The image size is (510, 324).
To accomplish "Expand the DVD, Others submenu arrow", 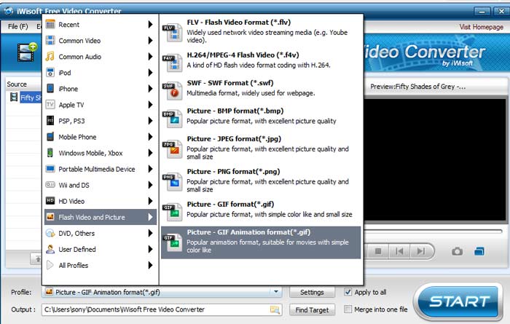I will coord(150,233).
